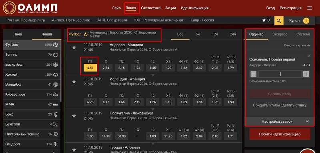Open Англия. Премьер-лига quick link
The image size is (320, 153).
[71, 20]
